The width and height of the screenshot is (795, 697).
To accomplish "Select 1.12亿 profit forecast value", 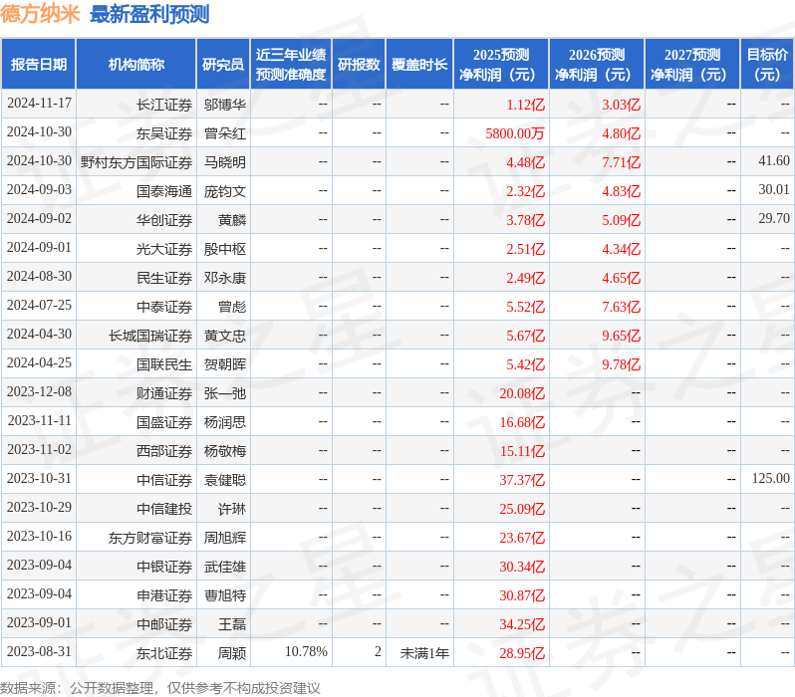I will (525, 105).
